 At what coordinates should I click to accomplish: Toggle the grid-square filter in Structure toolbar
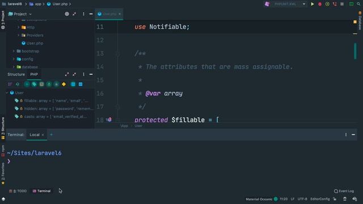(x=41, y=84)
